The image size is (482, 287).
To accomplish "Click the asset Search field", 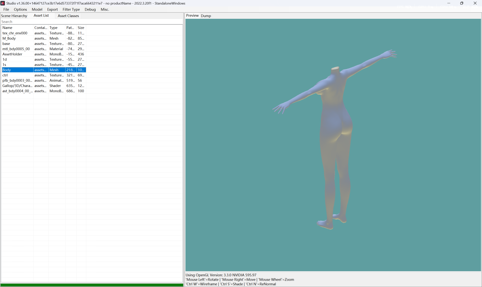I will (x=92, y=22).
